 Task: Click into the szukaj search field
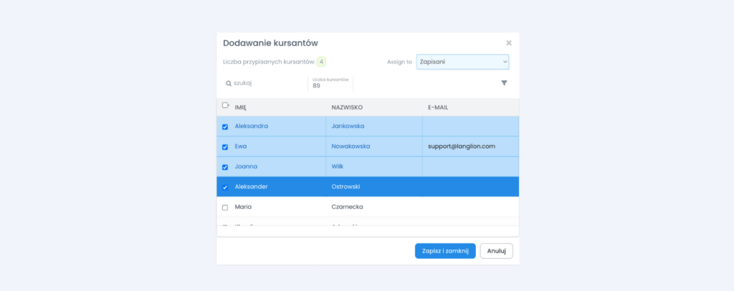[x=265, y=84]
